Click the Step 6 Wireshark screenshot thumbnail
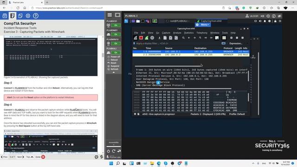The height and width of the screenshot is (167, 297). (x=51, y=141)
